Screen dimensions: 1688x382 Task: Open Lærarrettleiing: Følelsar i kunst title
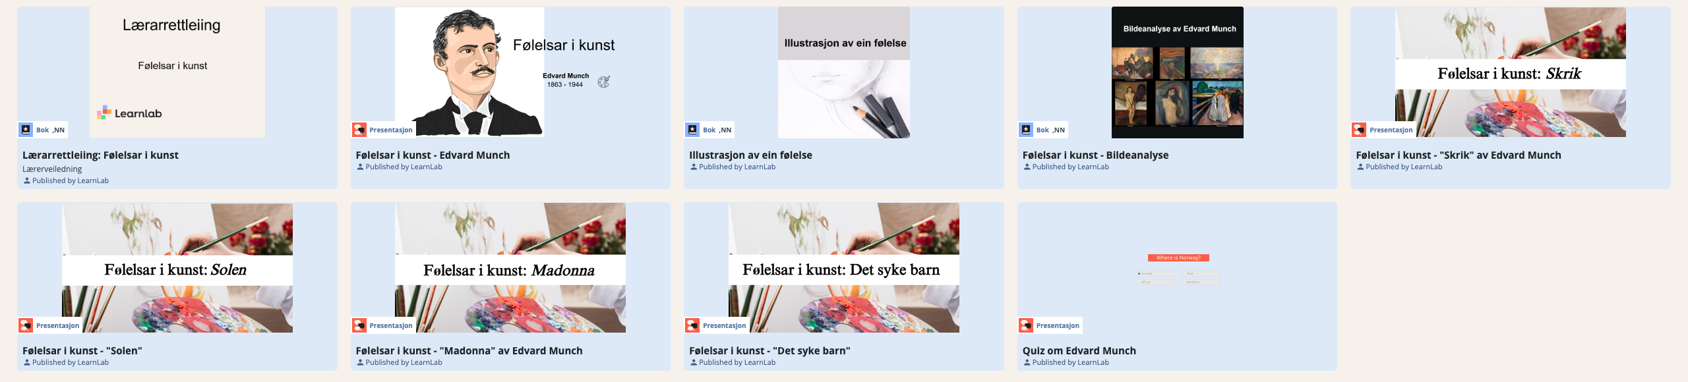point(100,155)
